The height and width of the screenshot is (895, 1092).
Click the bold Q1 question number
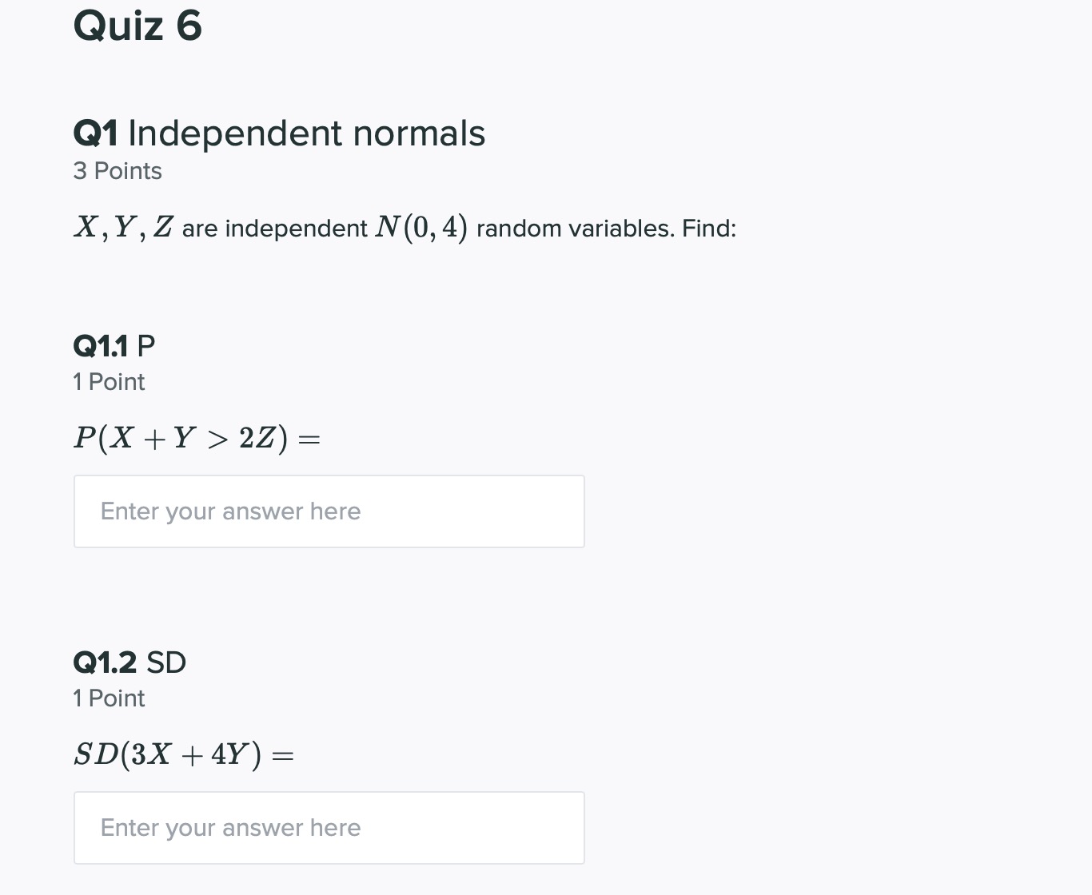point(95,133)
